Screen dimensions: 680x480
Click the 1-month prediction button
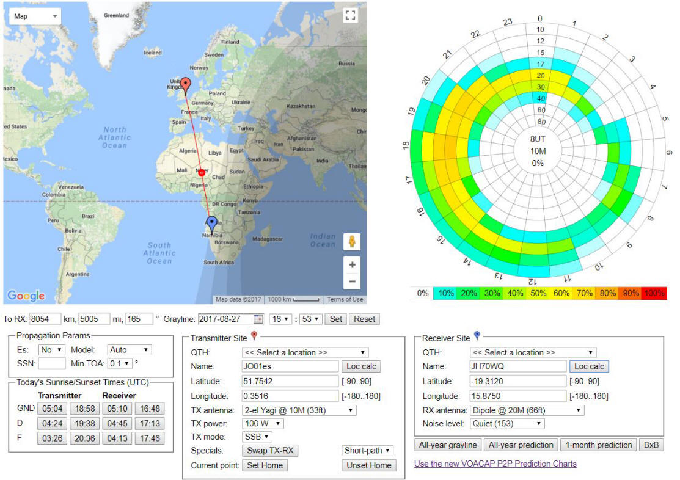click(x=599, y=445)
